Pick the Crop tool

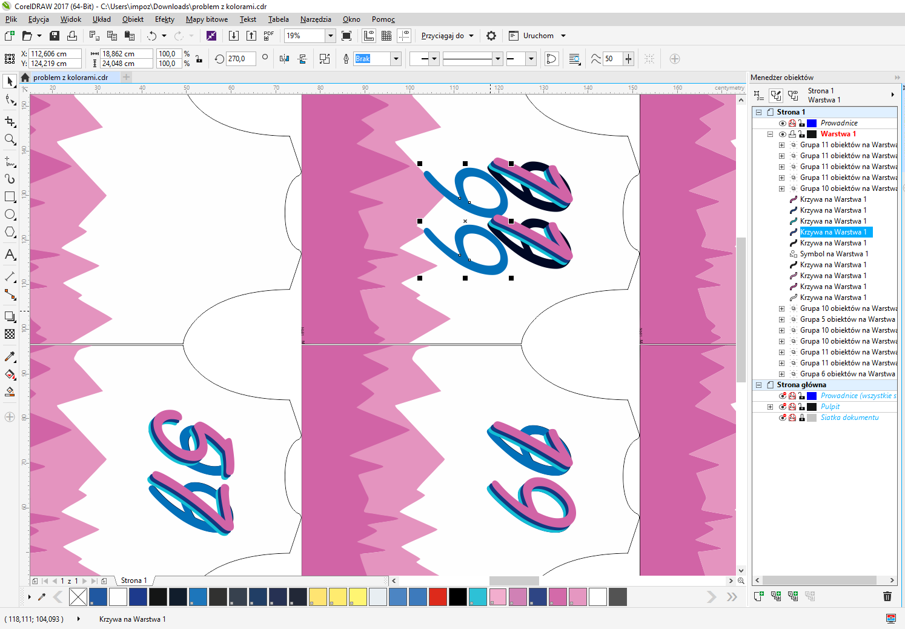click(10, 122)
